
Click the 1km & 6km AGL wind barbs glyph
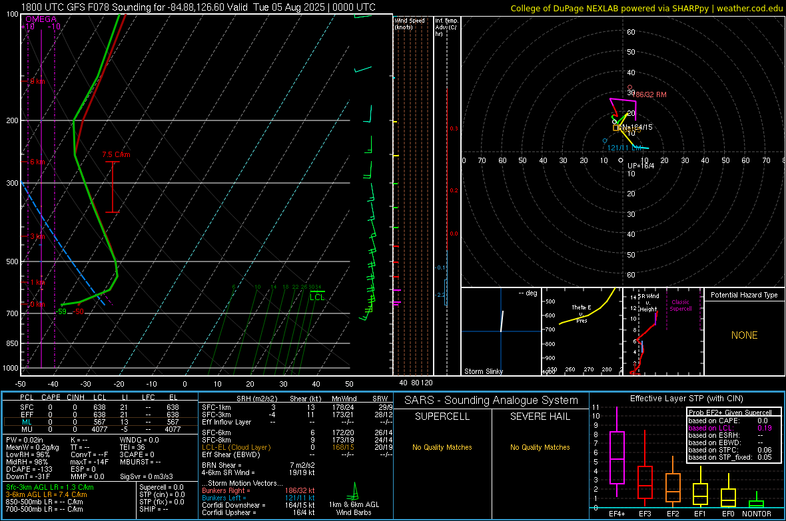pyautogui.click(x=354, y=491)
